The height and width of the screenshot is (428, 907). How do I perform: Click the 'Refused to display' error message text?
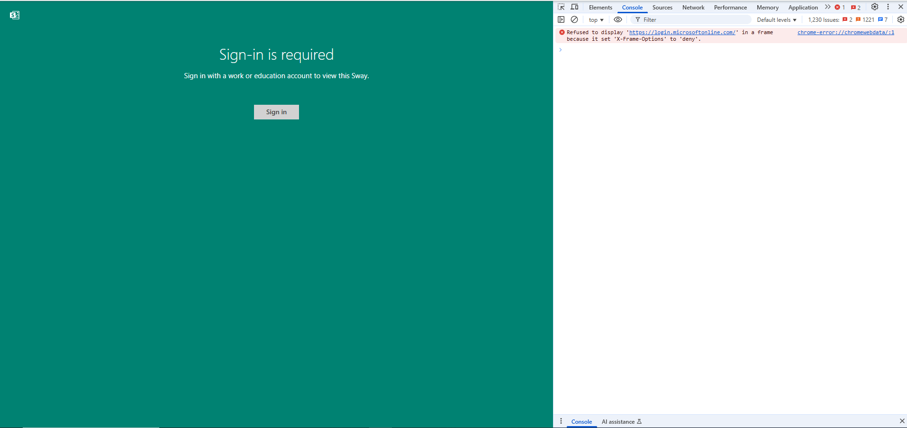coord(670,36)
